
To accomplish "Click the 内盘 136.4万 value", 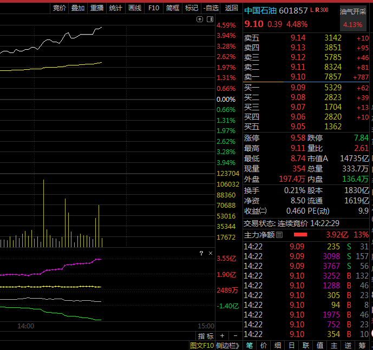I will 355,179.
